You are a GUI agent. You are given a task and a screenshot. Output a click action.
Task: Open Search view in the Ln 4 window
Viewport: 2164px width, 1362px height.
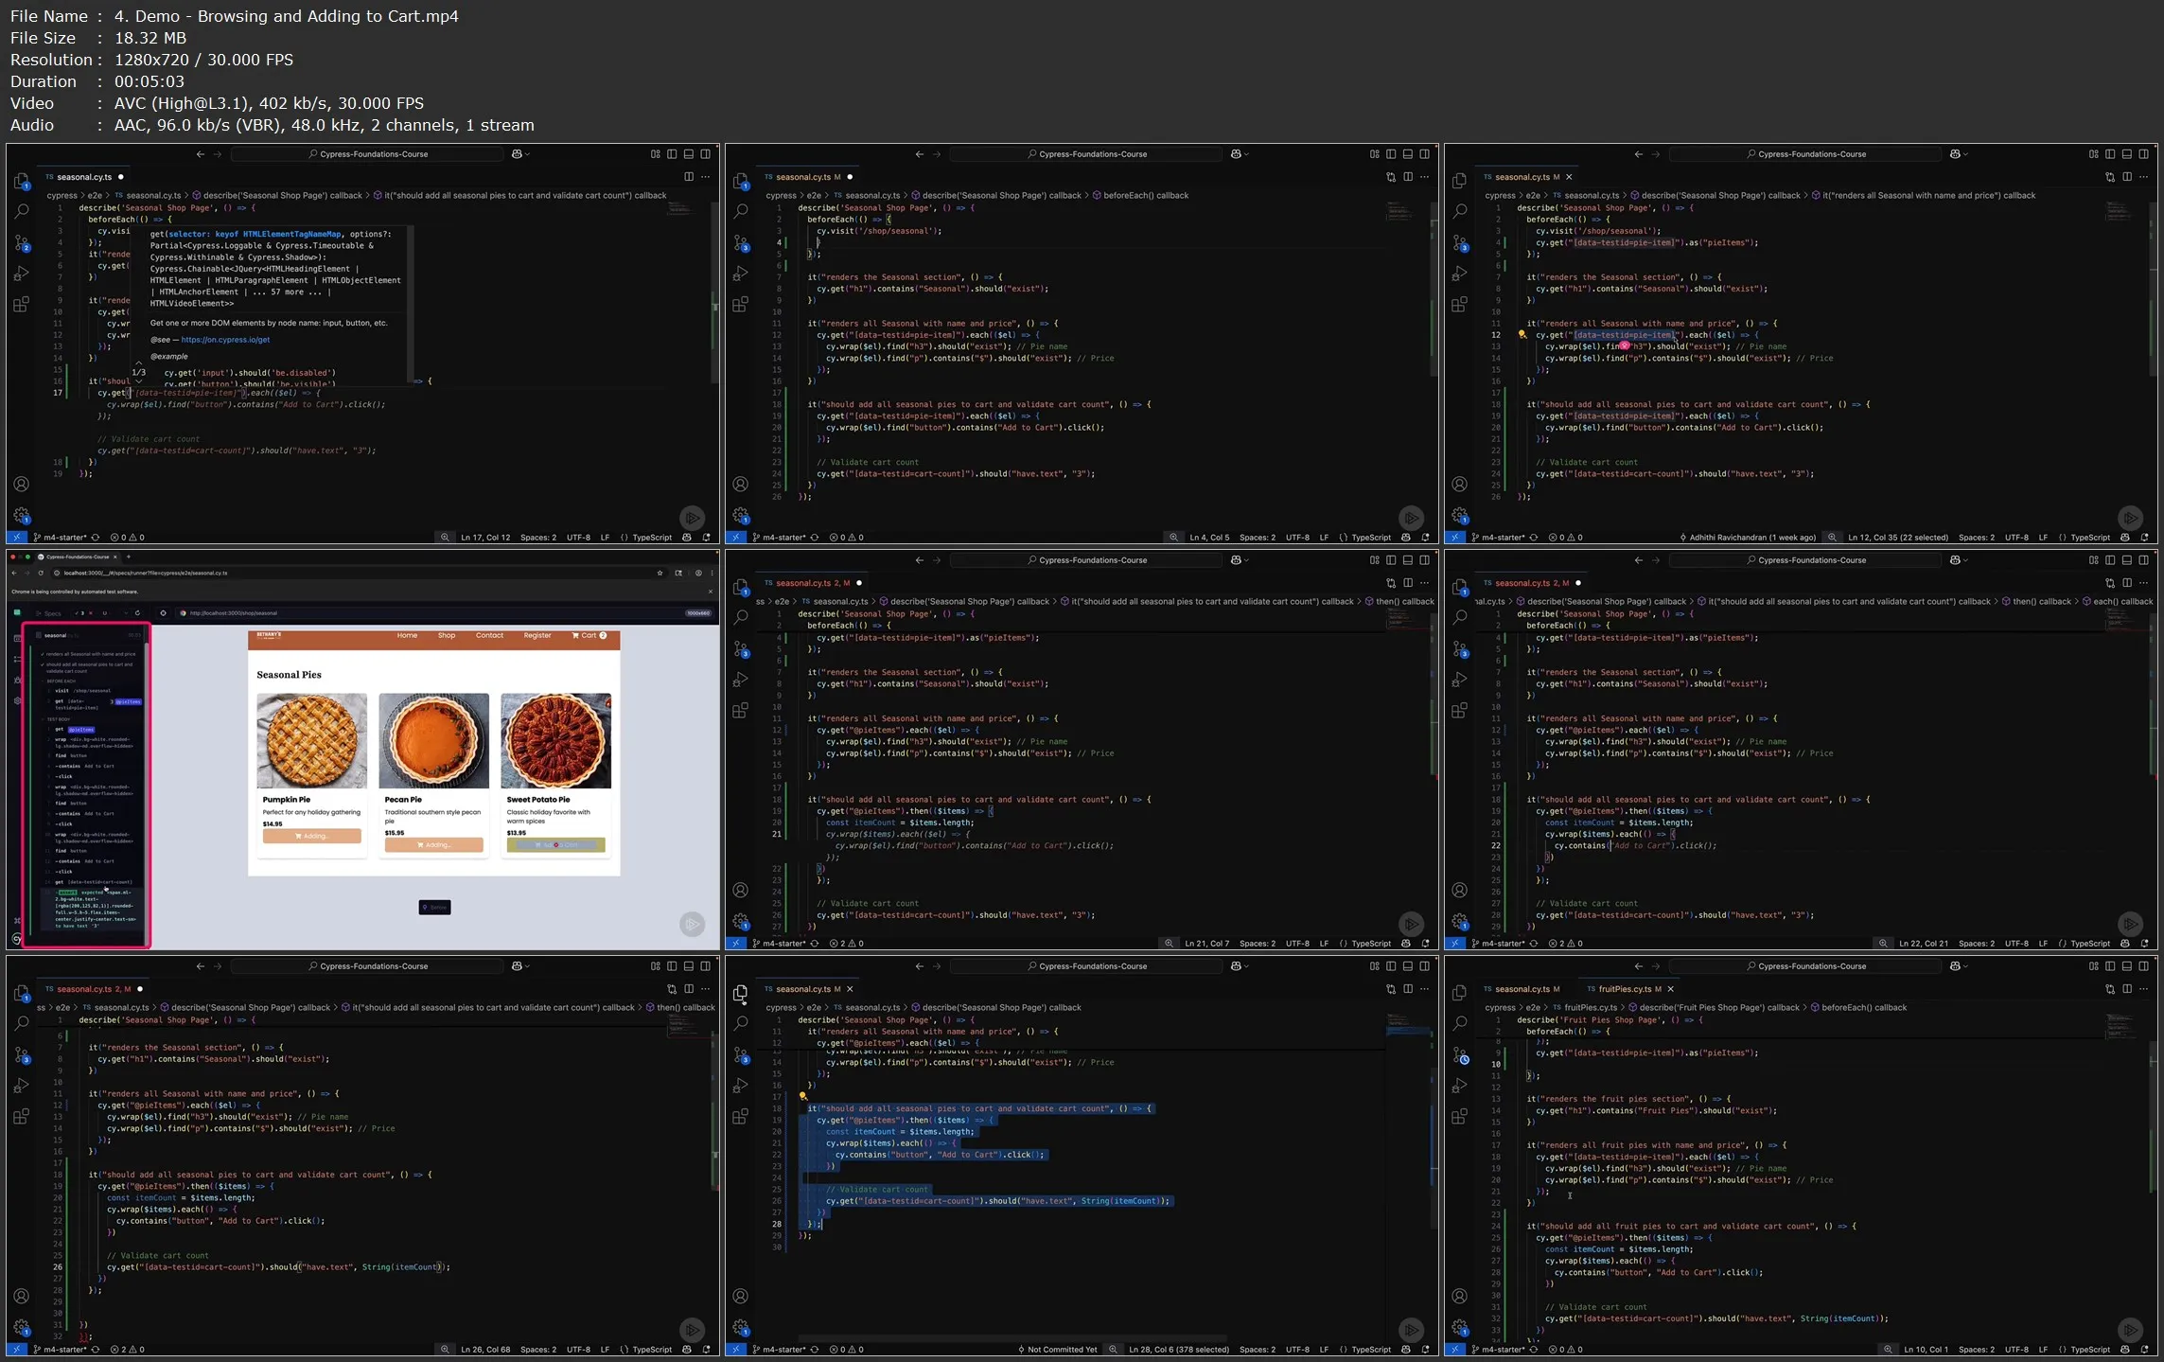tap(741, 211)
